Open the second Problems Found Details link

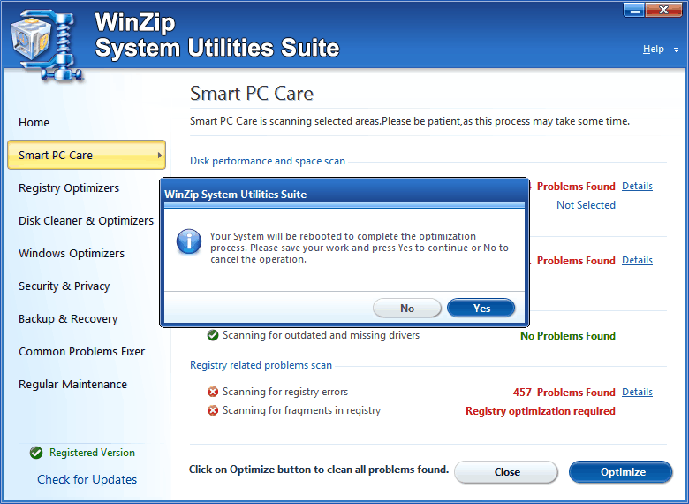tap(637, 260)
